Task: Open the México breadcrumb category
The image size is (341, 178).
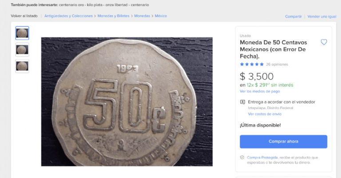Action: (x=161, y=16)
